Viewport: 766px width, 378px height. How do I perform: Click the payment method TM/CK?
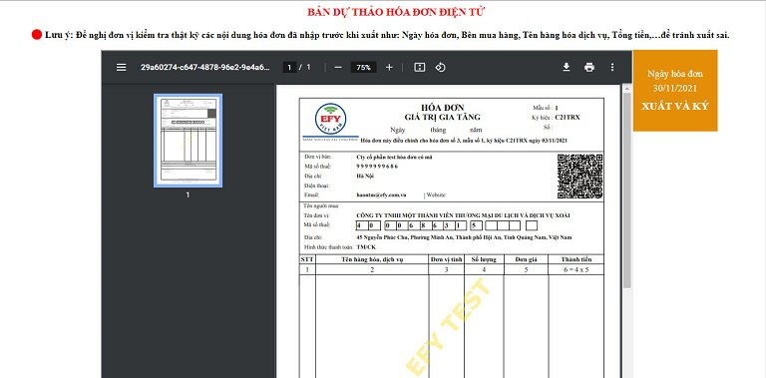366,247
